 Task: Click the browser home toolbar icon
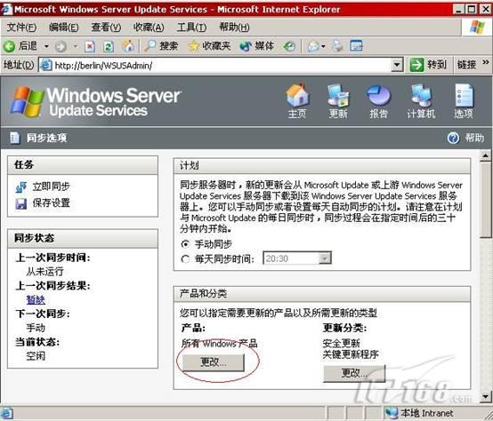point(128,46)
